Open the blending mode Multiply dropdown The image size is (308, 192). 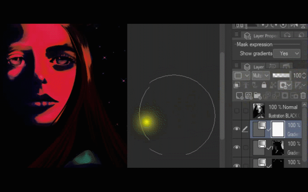[x=261, y=75]
